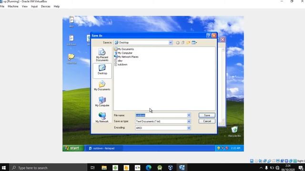
Task: Click the Windows 10 Start button
Action: (4, 168)
